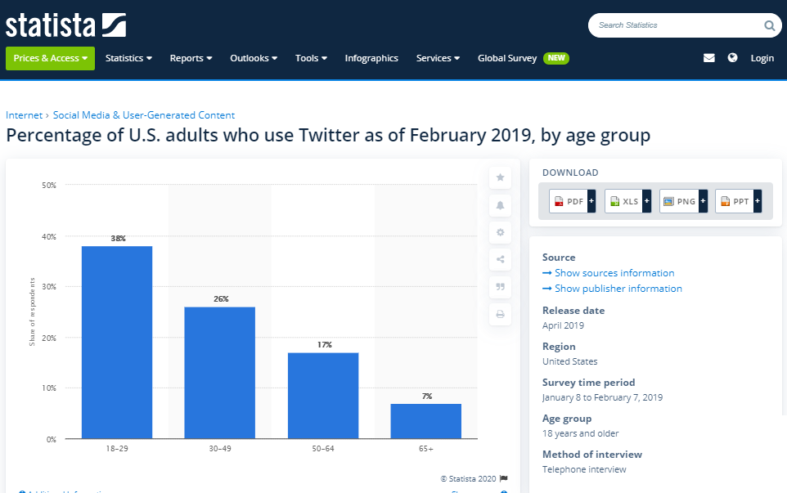Click Show publisher information link

coord(618,289)
